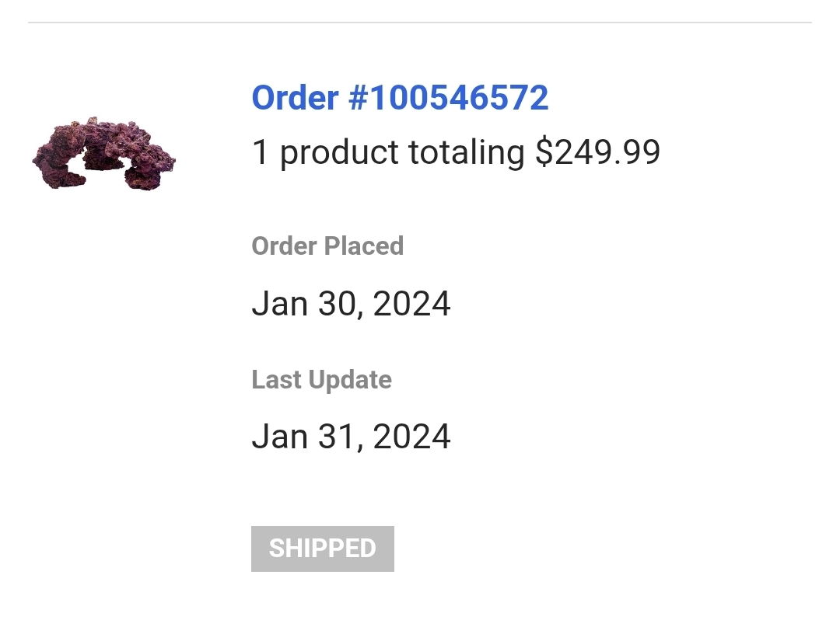Select the $249.99 order total
Screen dimensions: 840x627
(598, 152)
